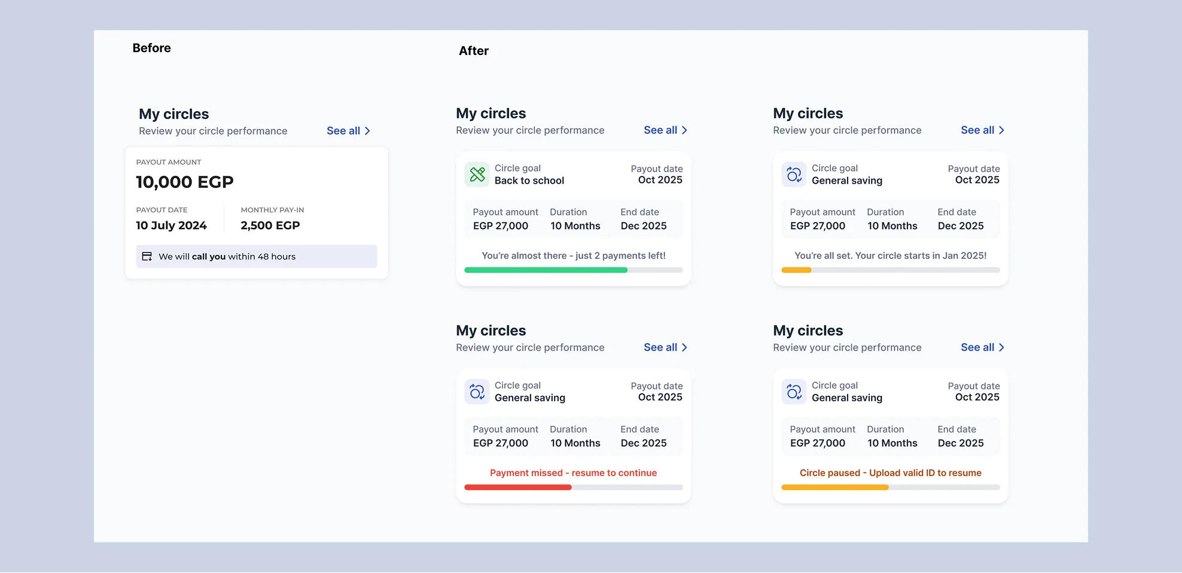1182x573 pixels.
Task: Click chevron beside See all above Circle paused card
Action: point(1001,348)
